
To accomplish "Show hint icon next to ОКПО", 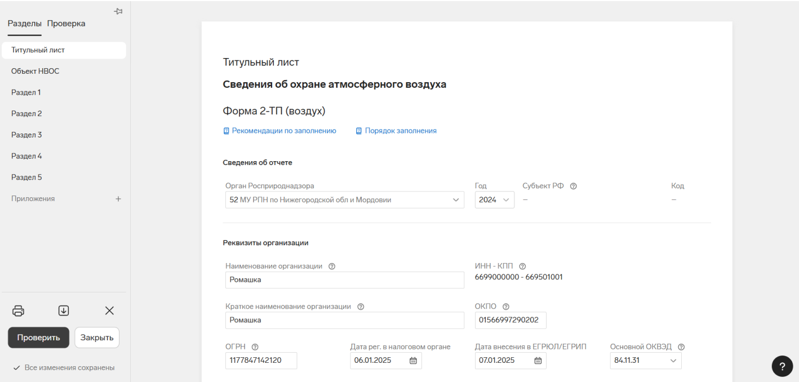I will click(505, 307).
